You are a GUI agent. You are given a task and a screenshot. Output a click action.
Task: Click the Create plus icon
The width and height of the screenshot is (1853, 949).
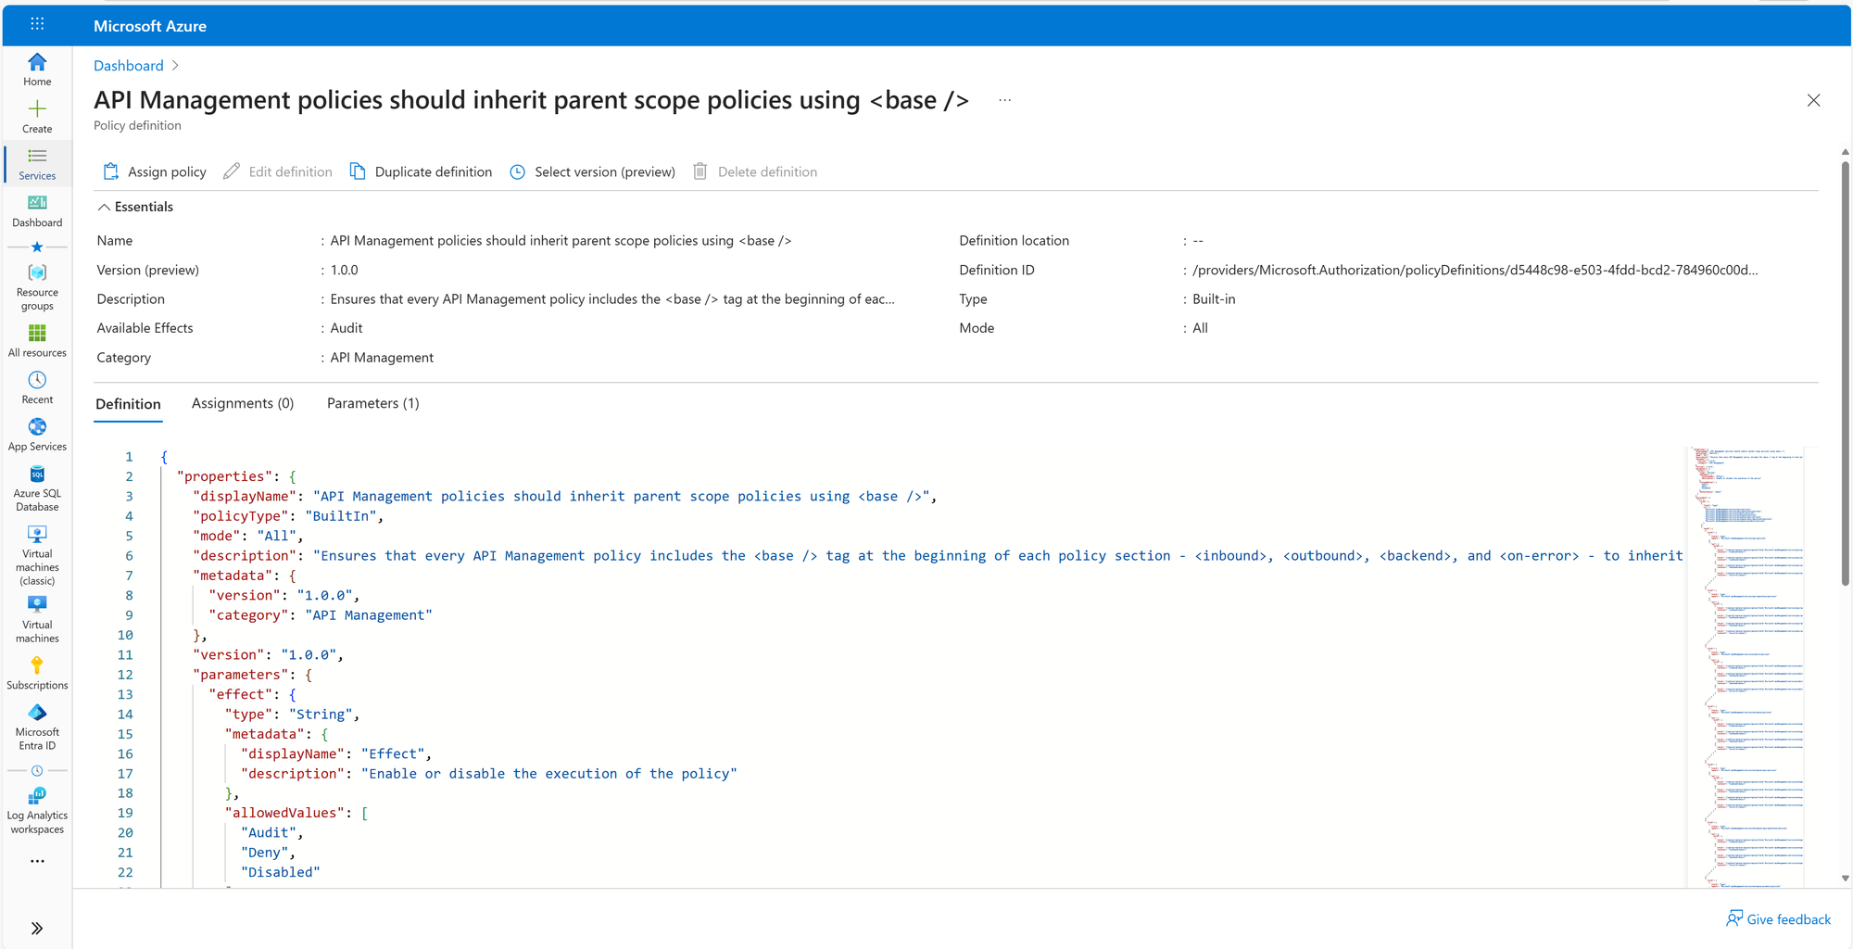pyautogui.click(x=37, y=108)
